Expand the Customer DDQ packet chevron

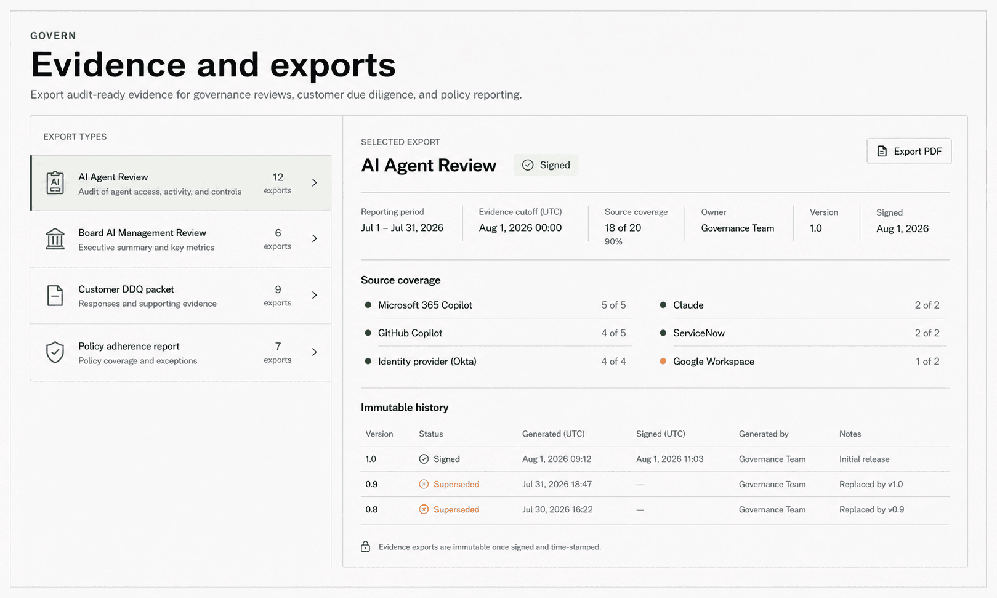point(315,296)
